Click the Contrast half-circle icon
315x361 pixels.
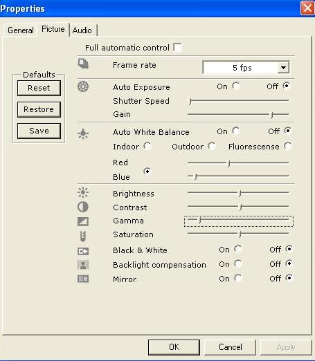pyautogui.click(x=83, y=207)
